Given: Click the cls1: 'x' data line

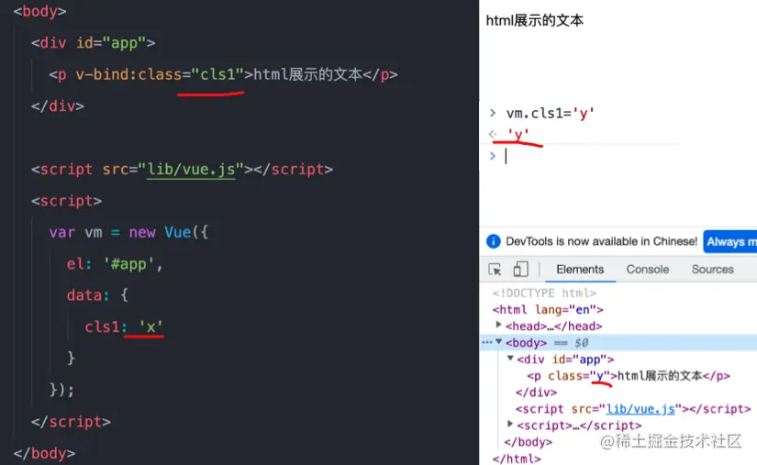Looking at the screenshot, I should pyautogui.click(x=124, y=327).
